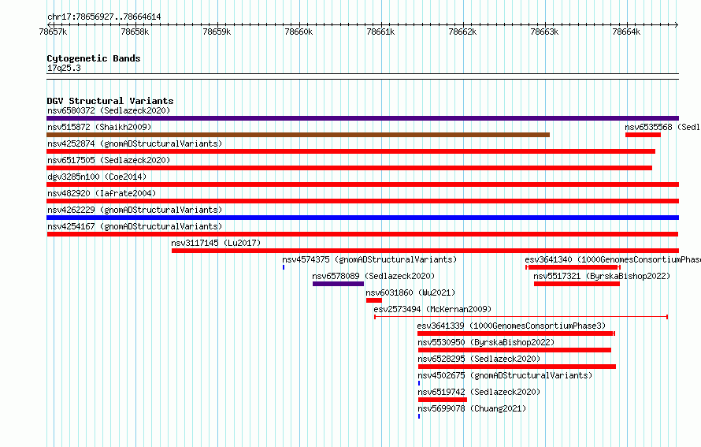
Task: Open the nsv6031860 (Wu2021) label
Action: pos(410,292)
